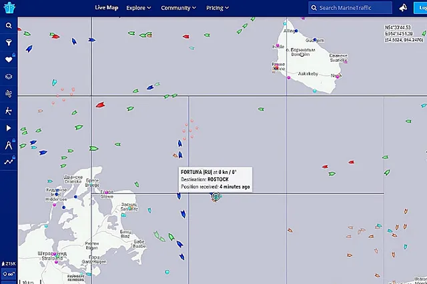Open the search tool in sidebar
427x284 pixels.
[x=9, y=25]
